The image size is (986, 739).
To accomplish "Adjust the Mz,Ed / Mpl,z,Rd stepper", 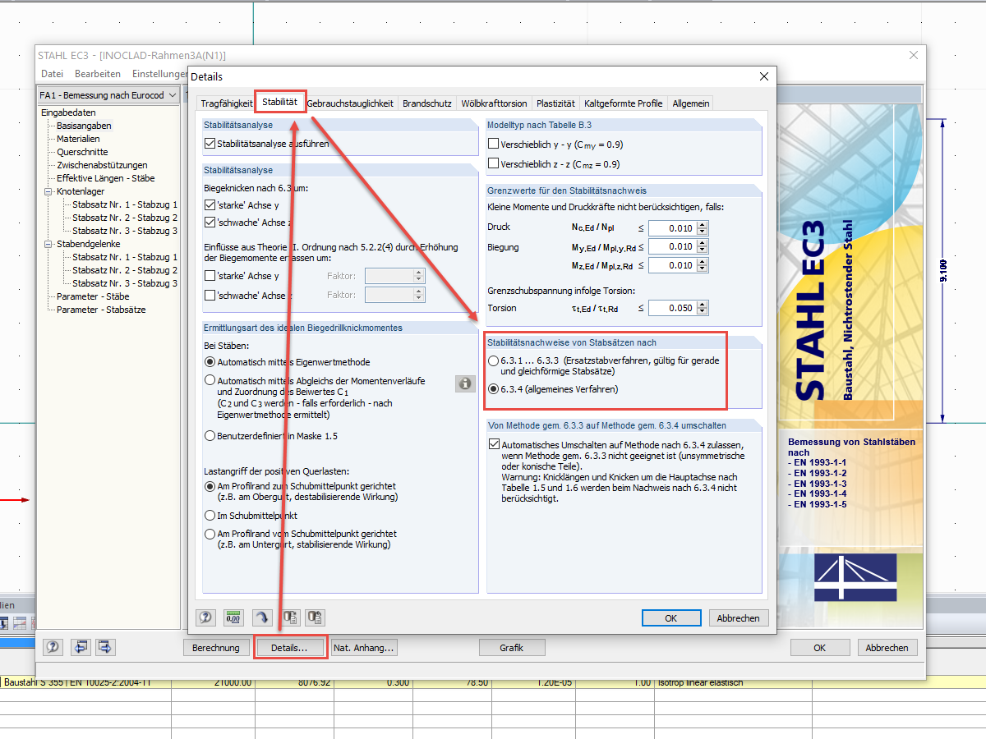I will (x=702, y=265).
